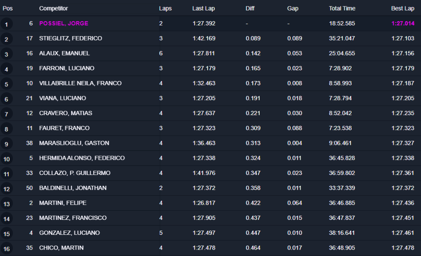421x256 pixels.
Task: Open competitor POSSIEL, JORGE
Action: coord(63,23)
